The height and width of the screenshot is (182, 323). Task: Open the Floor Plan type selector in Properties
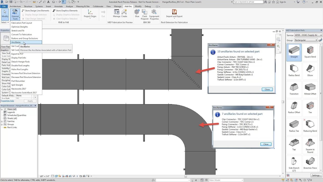(x=5, y=47)
